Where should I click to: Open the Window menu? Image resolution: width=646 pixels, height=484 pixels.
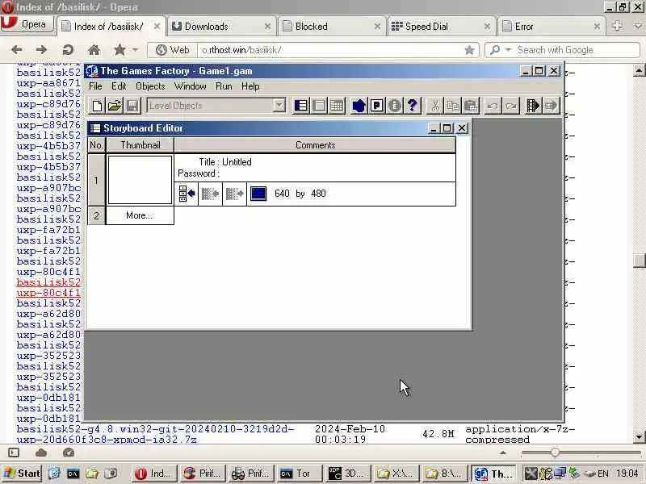coord(190,86)
